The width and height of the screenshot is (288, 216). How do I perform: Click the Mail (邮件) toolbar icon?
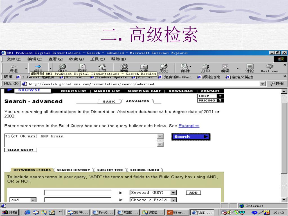pyautogui.click(x=184, y=66)
